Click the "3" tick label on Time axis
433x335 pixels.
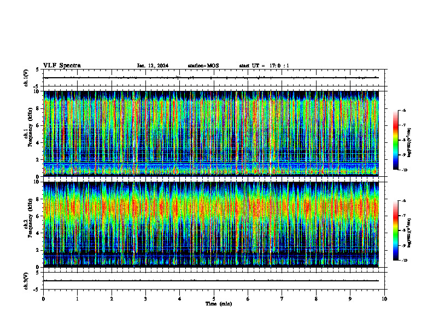pyautogui.click(x=145, y=299)
